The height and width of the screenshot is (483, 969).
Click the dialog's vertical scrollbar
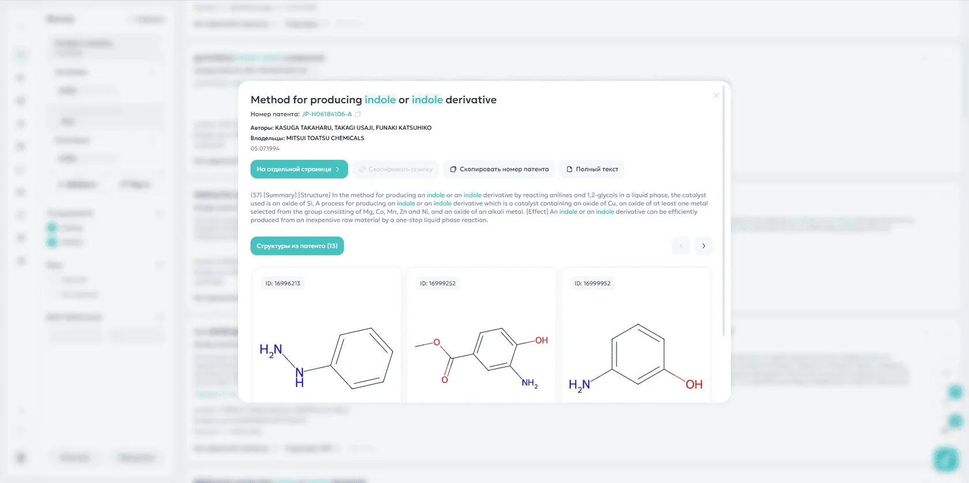(723, 231)
